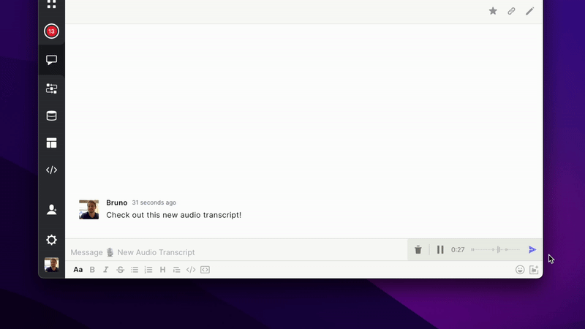
Task: Toggle italic formatting
Action: point(106,270)
